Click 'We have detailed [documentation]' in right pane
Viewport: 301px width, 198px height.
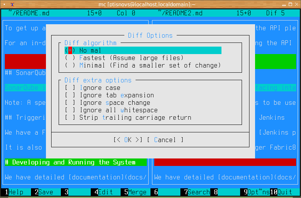[225, 177]
